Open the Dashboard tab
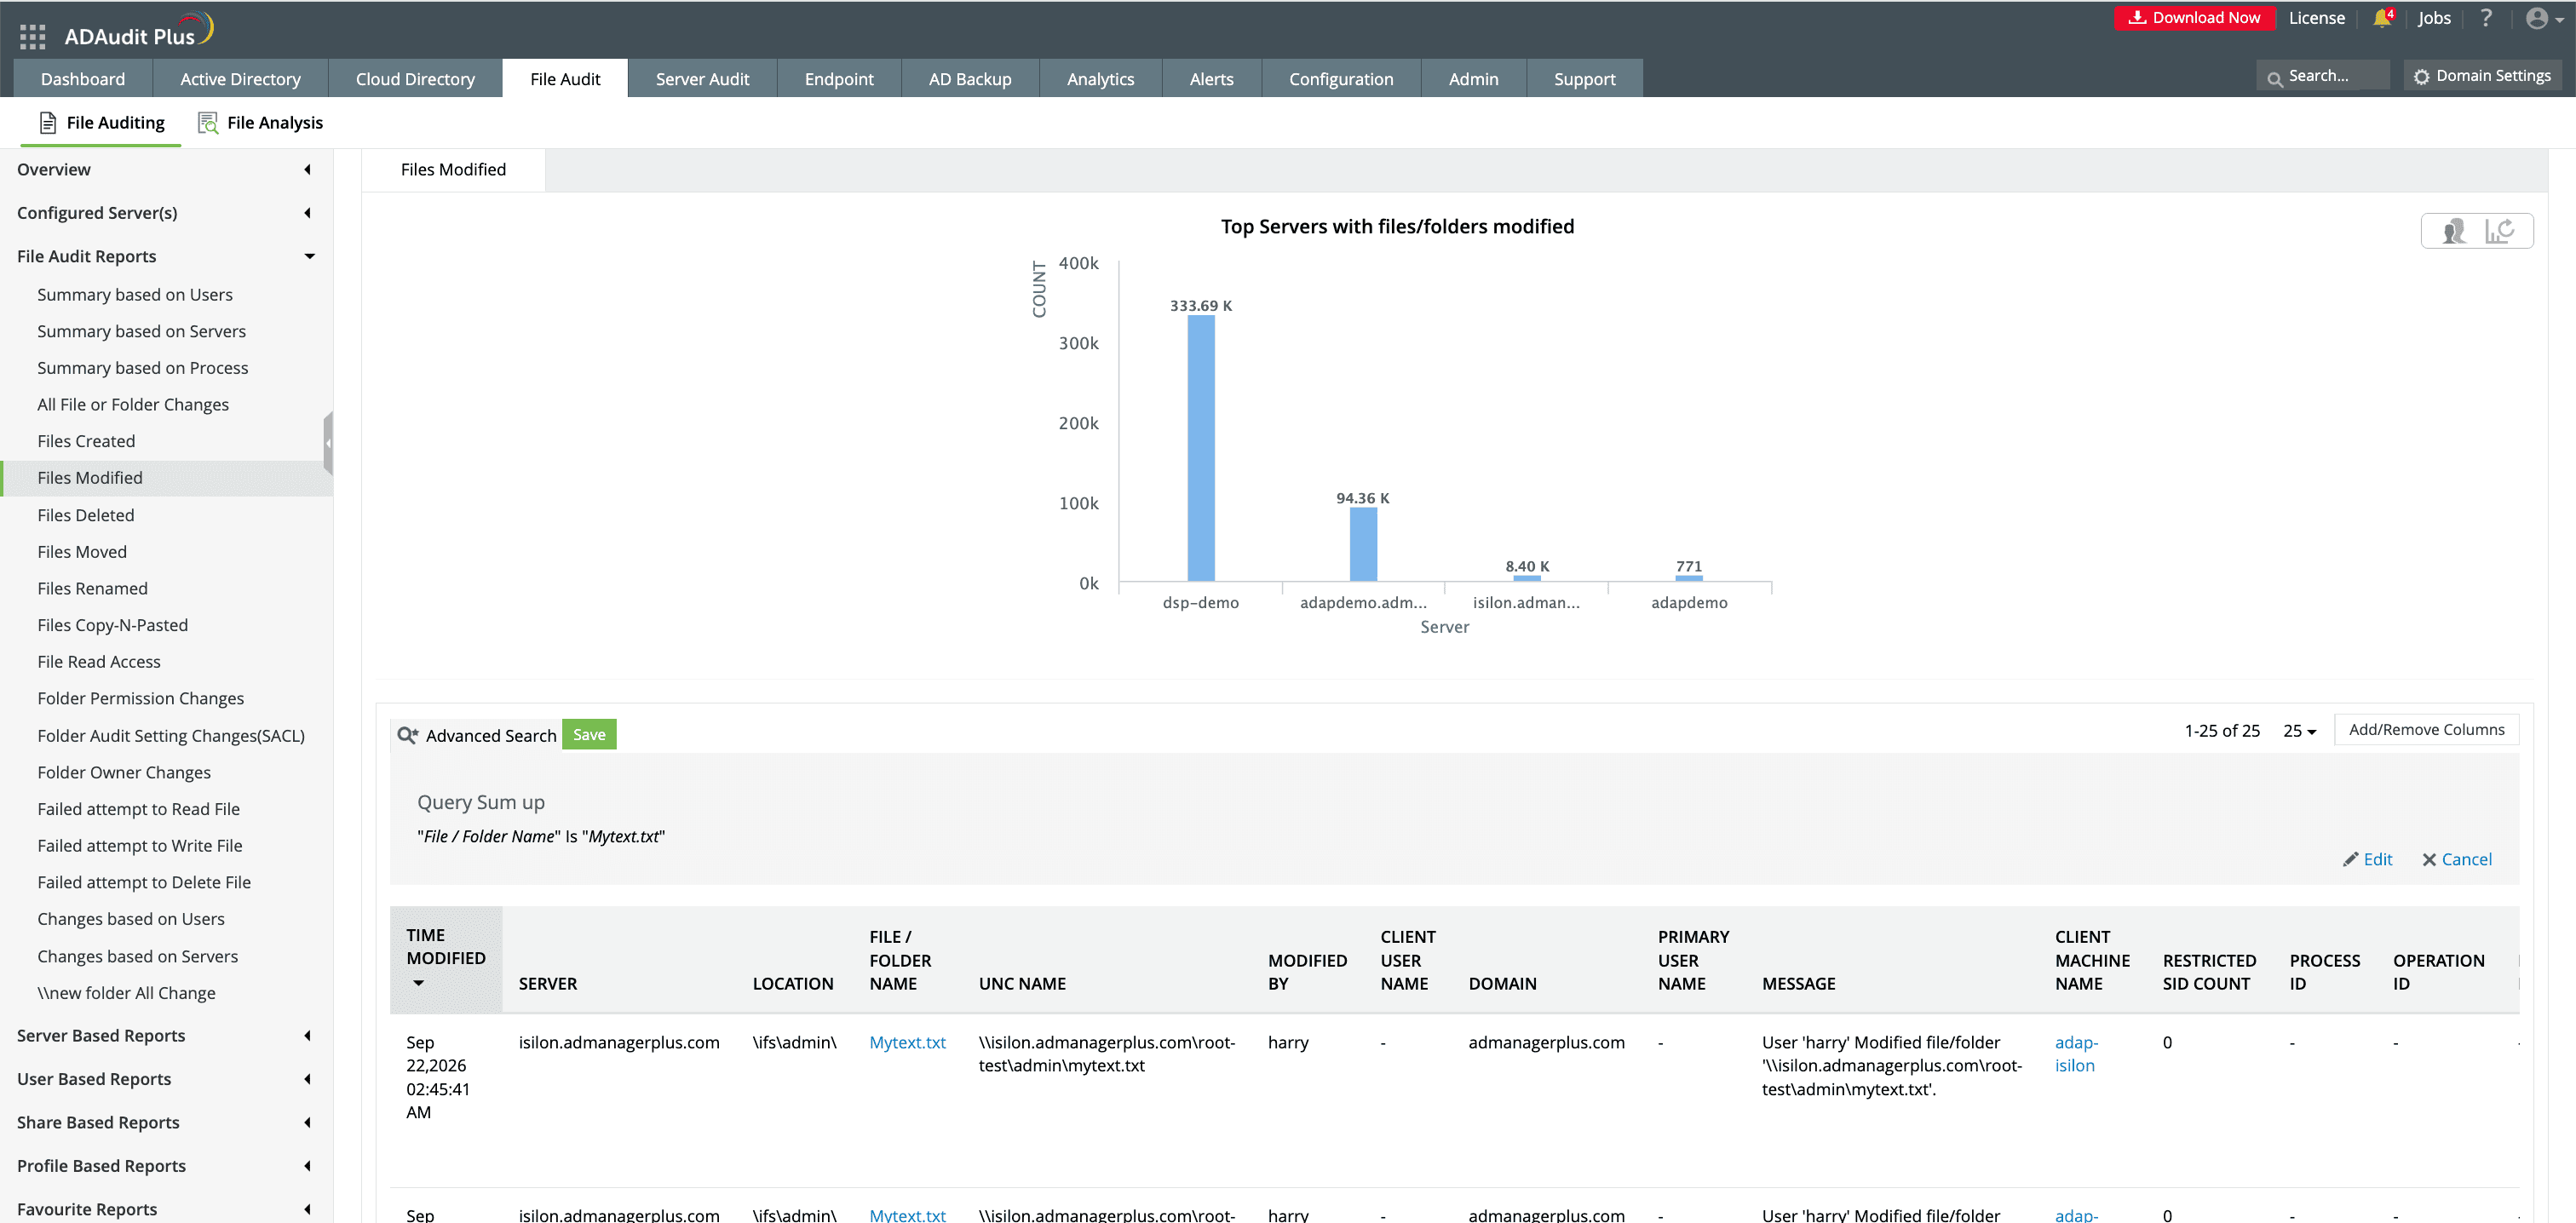The height and width of the screenshot is (1223, 2576). point(83,79)
